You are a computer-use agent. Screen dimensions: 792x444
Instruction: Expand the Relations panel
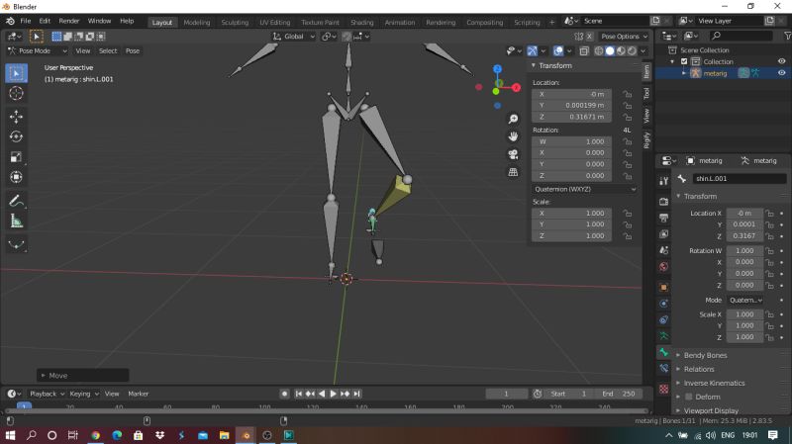[x=699, y=369]
